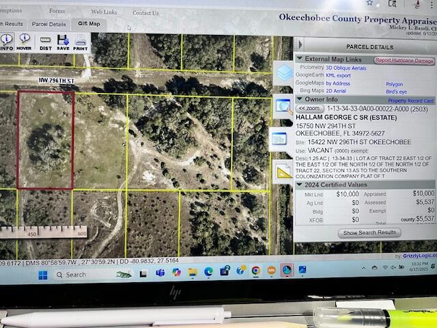
Task: Collapse the 2024 Certified Values section
Action: pos(299,184)
